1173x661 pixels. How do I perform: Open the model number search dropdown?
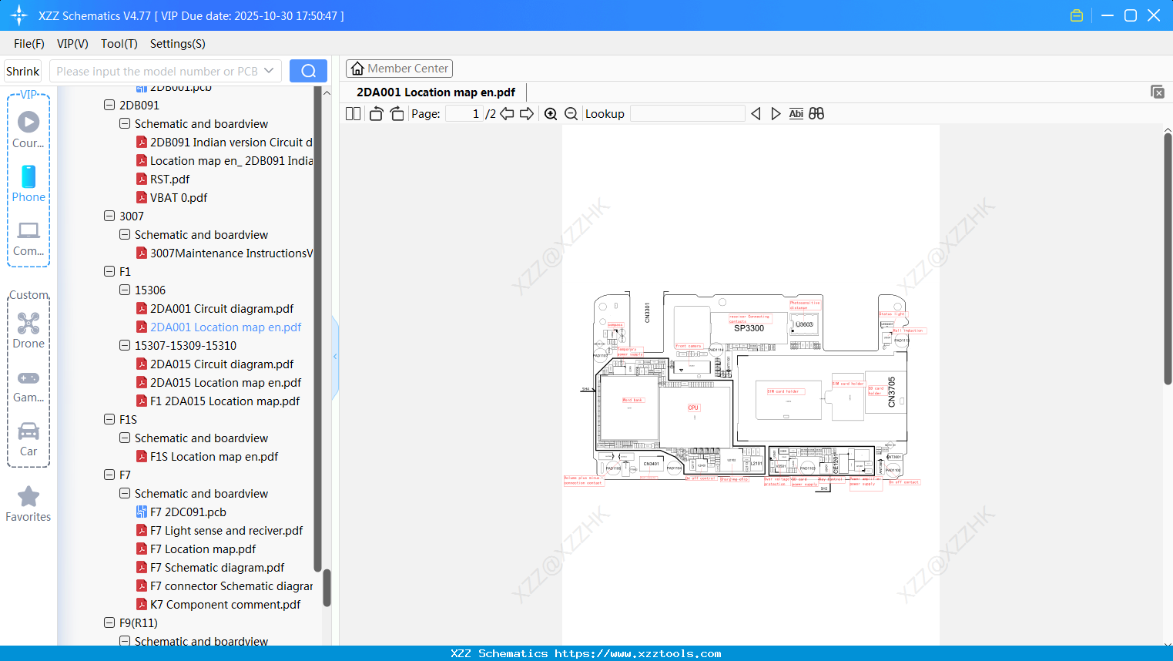pos(270,70)
